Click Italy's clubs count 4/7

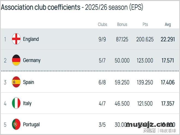pos(102,104)
